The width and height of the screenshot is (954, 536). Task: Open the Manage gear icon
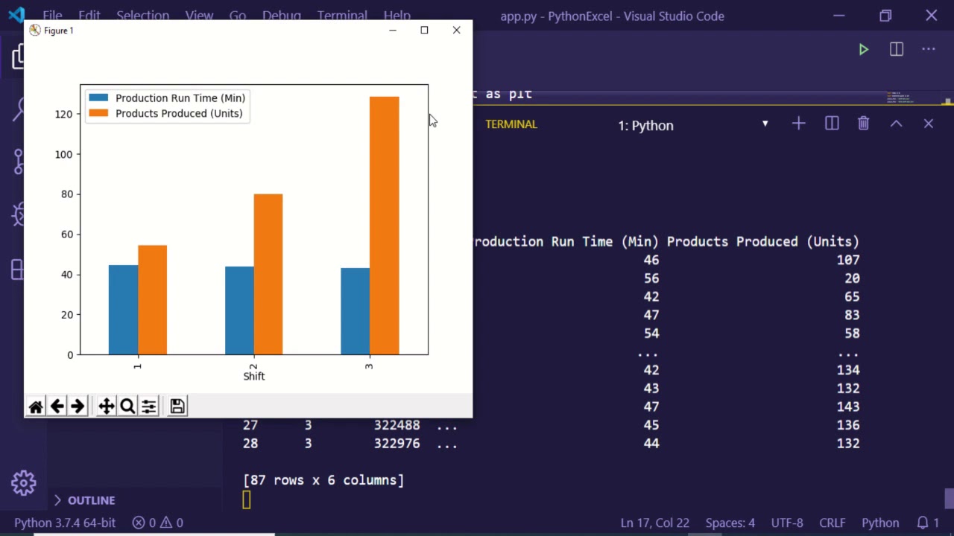click(23, 483)
